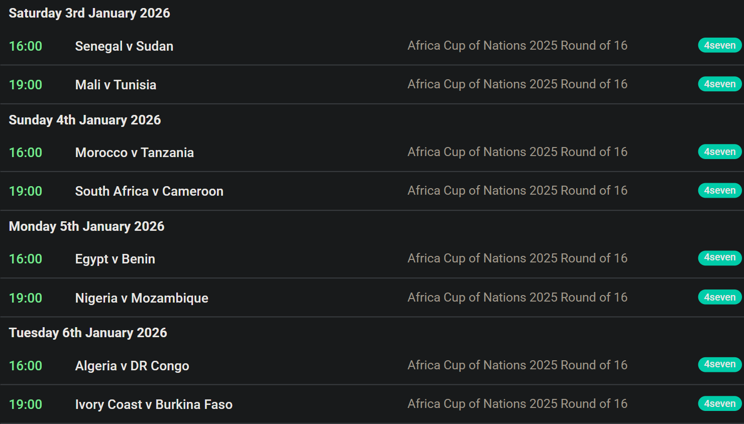The image size is (744, 424).
Task: Click the 4seven channel badge for Egypt v Benin
Action: [x=719, y=258]
